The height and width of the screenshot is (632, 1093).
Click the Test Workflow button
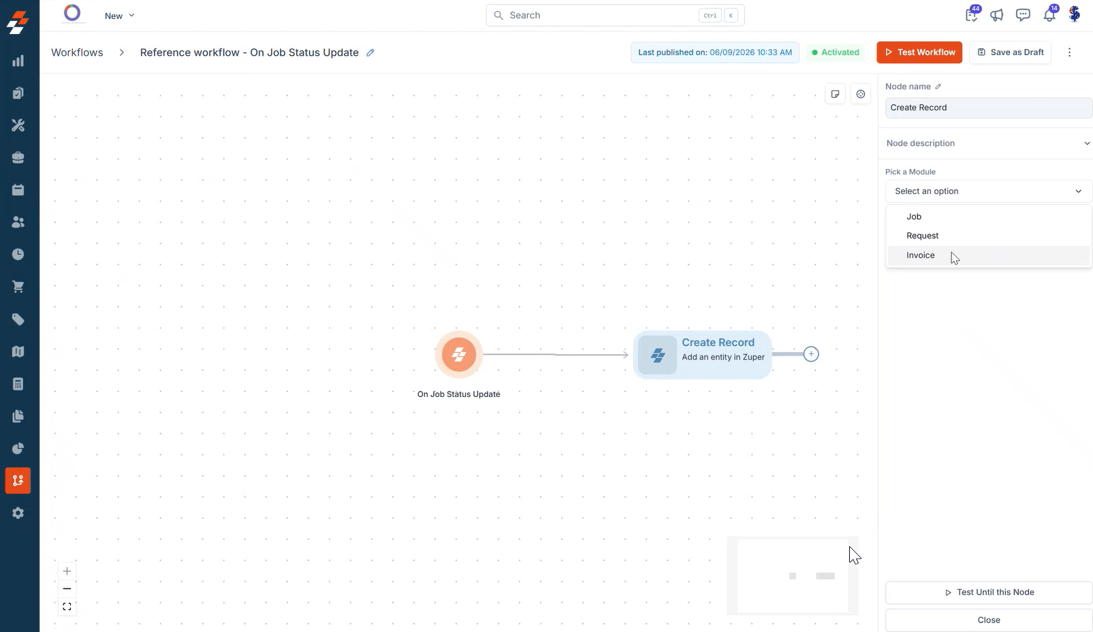[919, 52]
